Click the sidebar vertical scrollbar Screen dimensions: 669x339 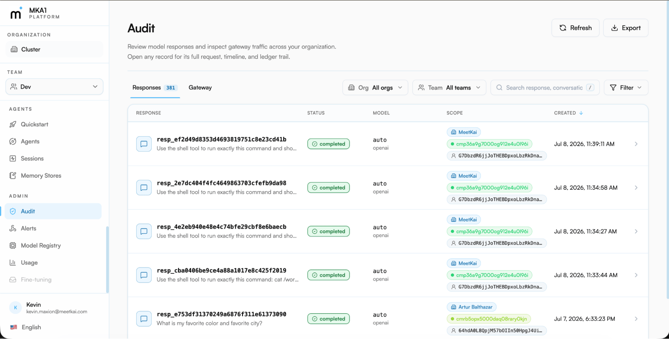tap(107, 260)
